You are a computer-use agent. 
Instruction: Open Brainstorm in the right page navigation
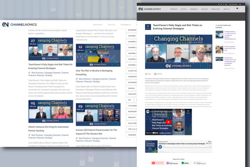174,9
